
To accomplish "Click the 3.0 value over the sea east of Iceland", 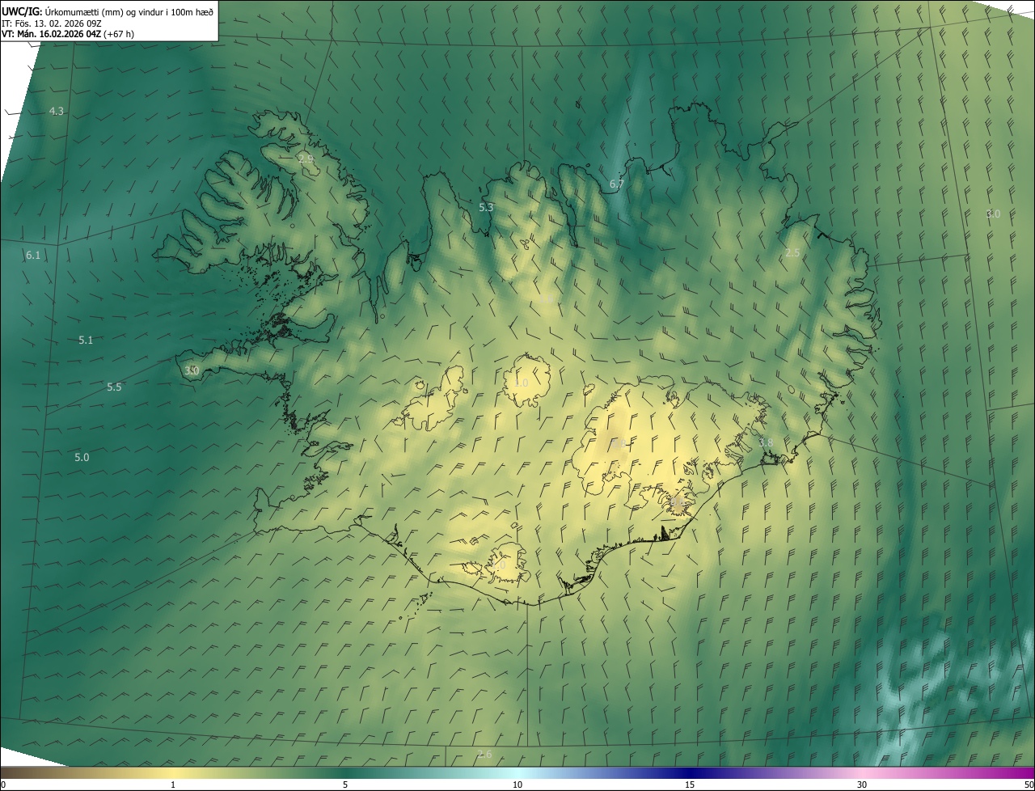I will (x=994, y=214).
